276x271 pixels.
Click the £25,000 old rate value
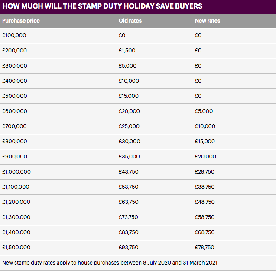click(x=129, y=126)
